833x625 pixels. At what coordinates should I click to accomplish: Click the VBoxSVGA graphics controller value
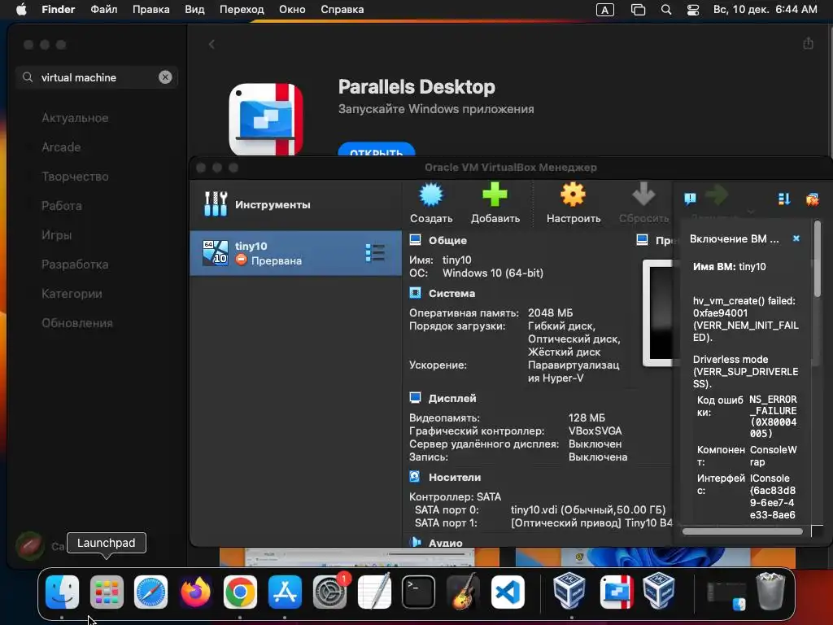pyautogui.click(x=595, y=431)
